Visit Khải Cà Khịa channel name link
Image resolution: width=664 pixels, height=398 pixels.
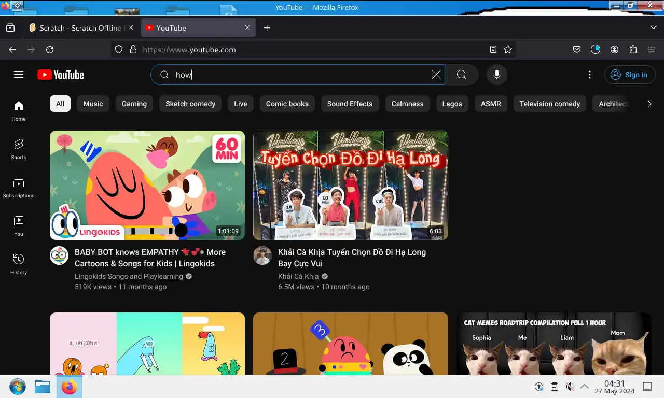click(x=298, y=276)
